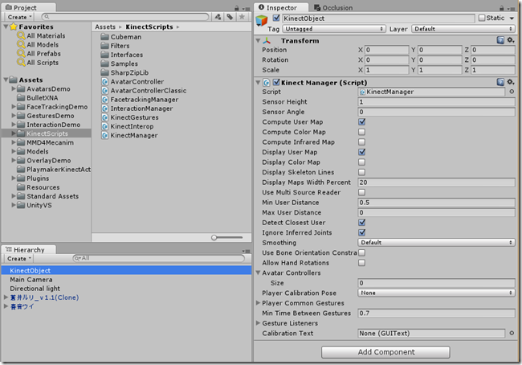Click the KinectObject cube gameobject icon
Image resolution: width=522 pixels, height=365 pixels.
[262, 21]
